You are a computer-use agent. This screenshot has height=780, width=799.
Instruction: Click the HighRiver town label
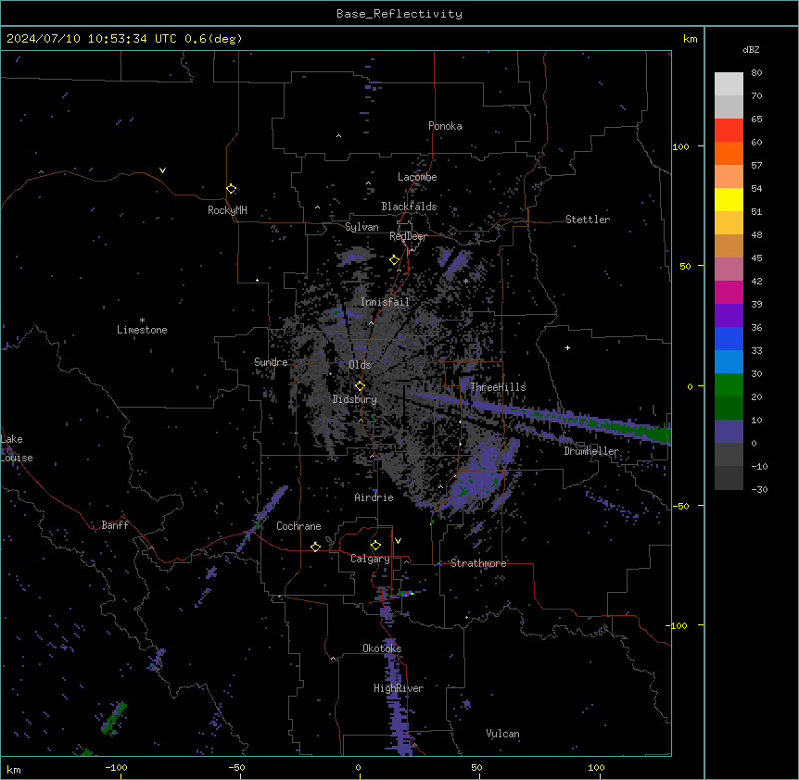(399, 688)
